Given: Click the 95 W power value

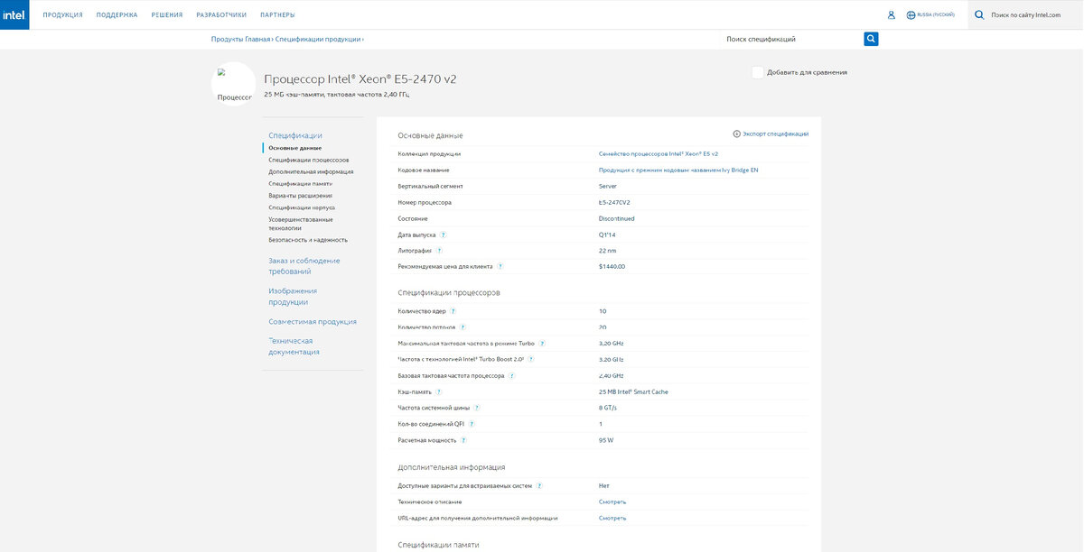Looking at the screenshot, I should pyautogui.click(x=606, y=440).
